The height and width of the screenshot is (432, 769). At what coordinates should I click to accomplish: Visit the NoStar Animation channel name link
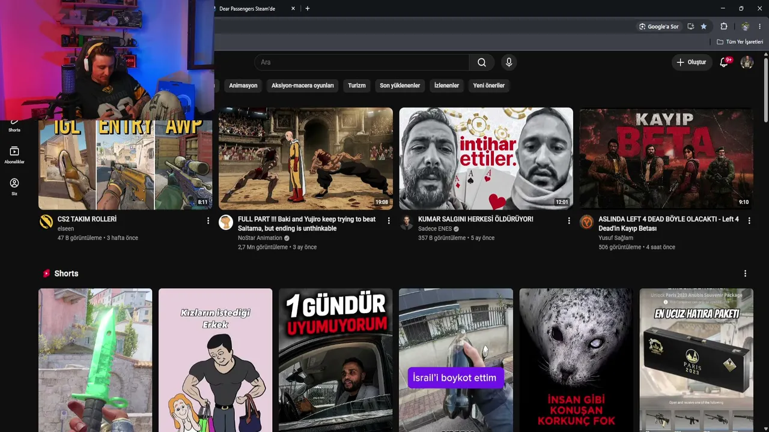[260, 238]
